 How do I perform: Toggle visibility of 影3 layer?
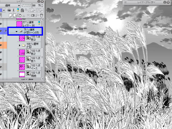pyautogui.click(x=1, y=38)
